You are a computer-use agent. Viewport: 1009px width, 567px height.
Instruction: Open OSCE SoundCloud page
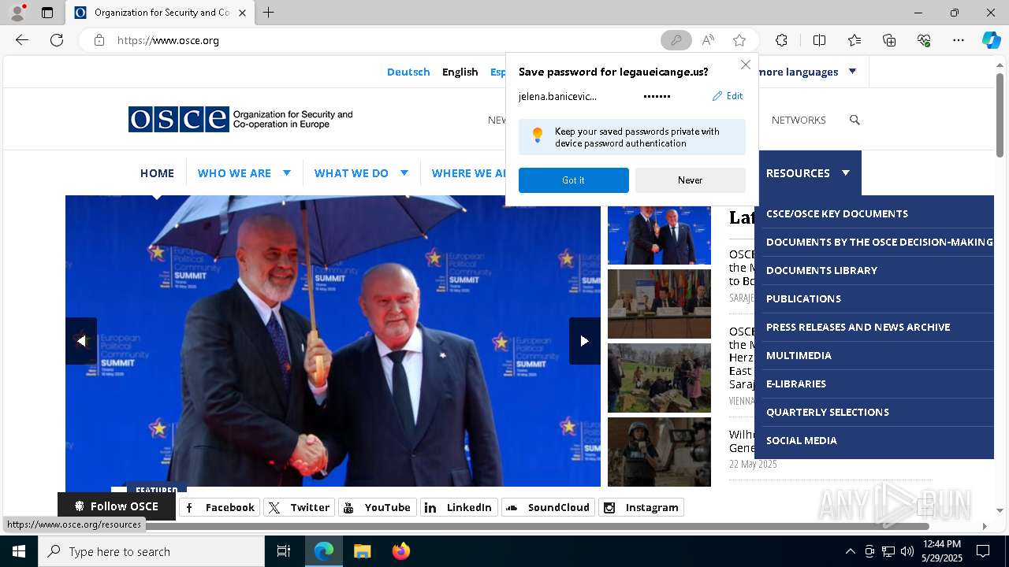pyautogui.click(x=548, y=508)
